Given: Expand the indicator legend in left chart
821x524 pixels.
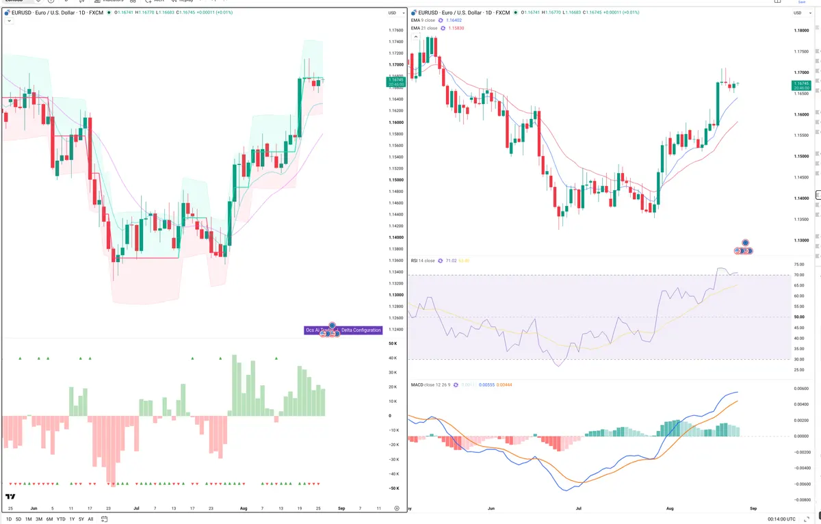Looking at the screenshot, I should click(x=8, y=21).
